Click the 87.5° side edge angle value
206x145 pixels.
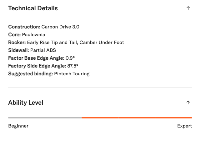[x=73, y=66]
